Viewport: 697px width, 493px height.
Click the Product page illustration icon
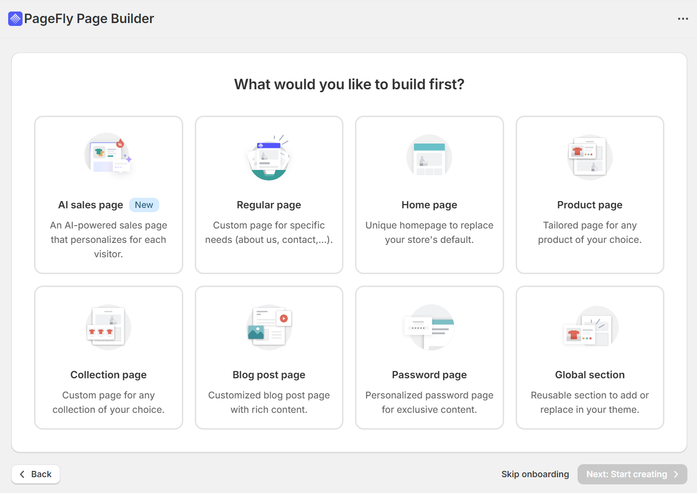pos(590,156)
